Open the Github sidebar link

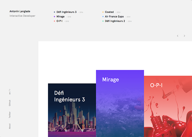coord(10,103)
